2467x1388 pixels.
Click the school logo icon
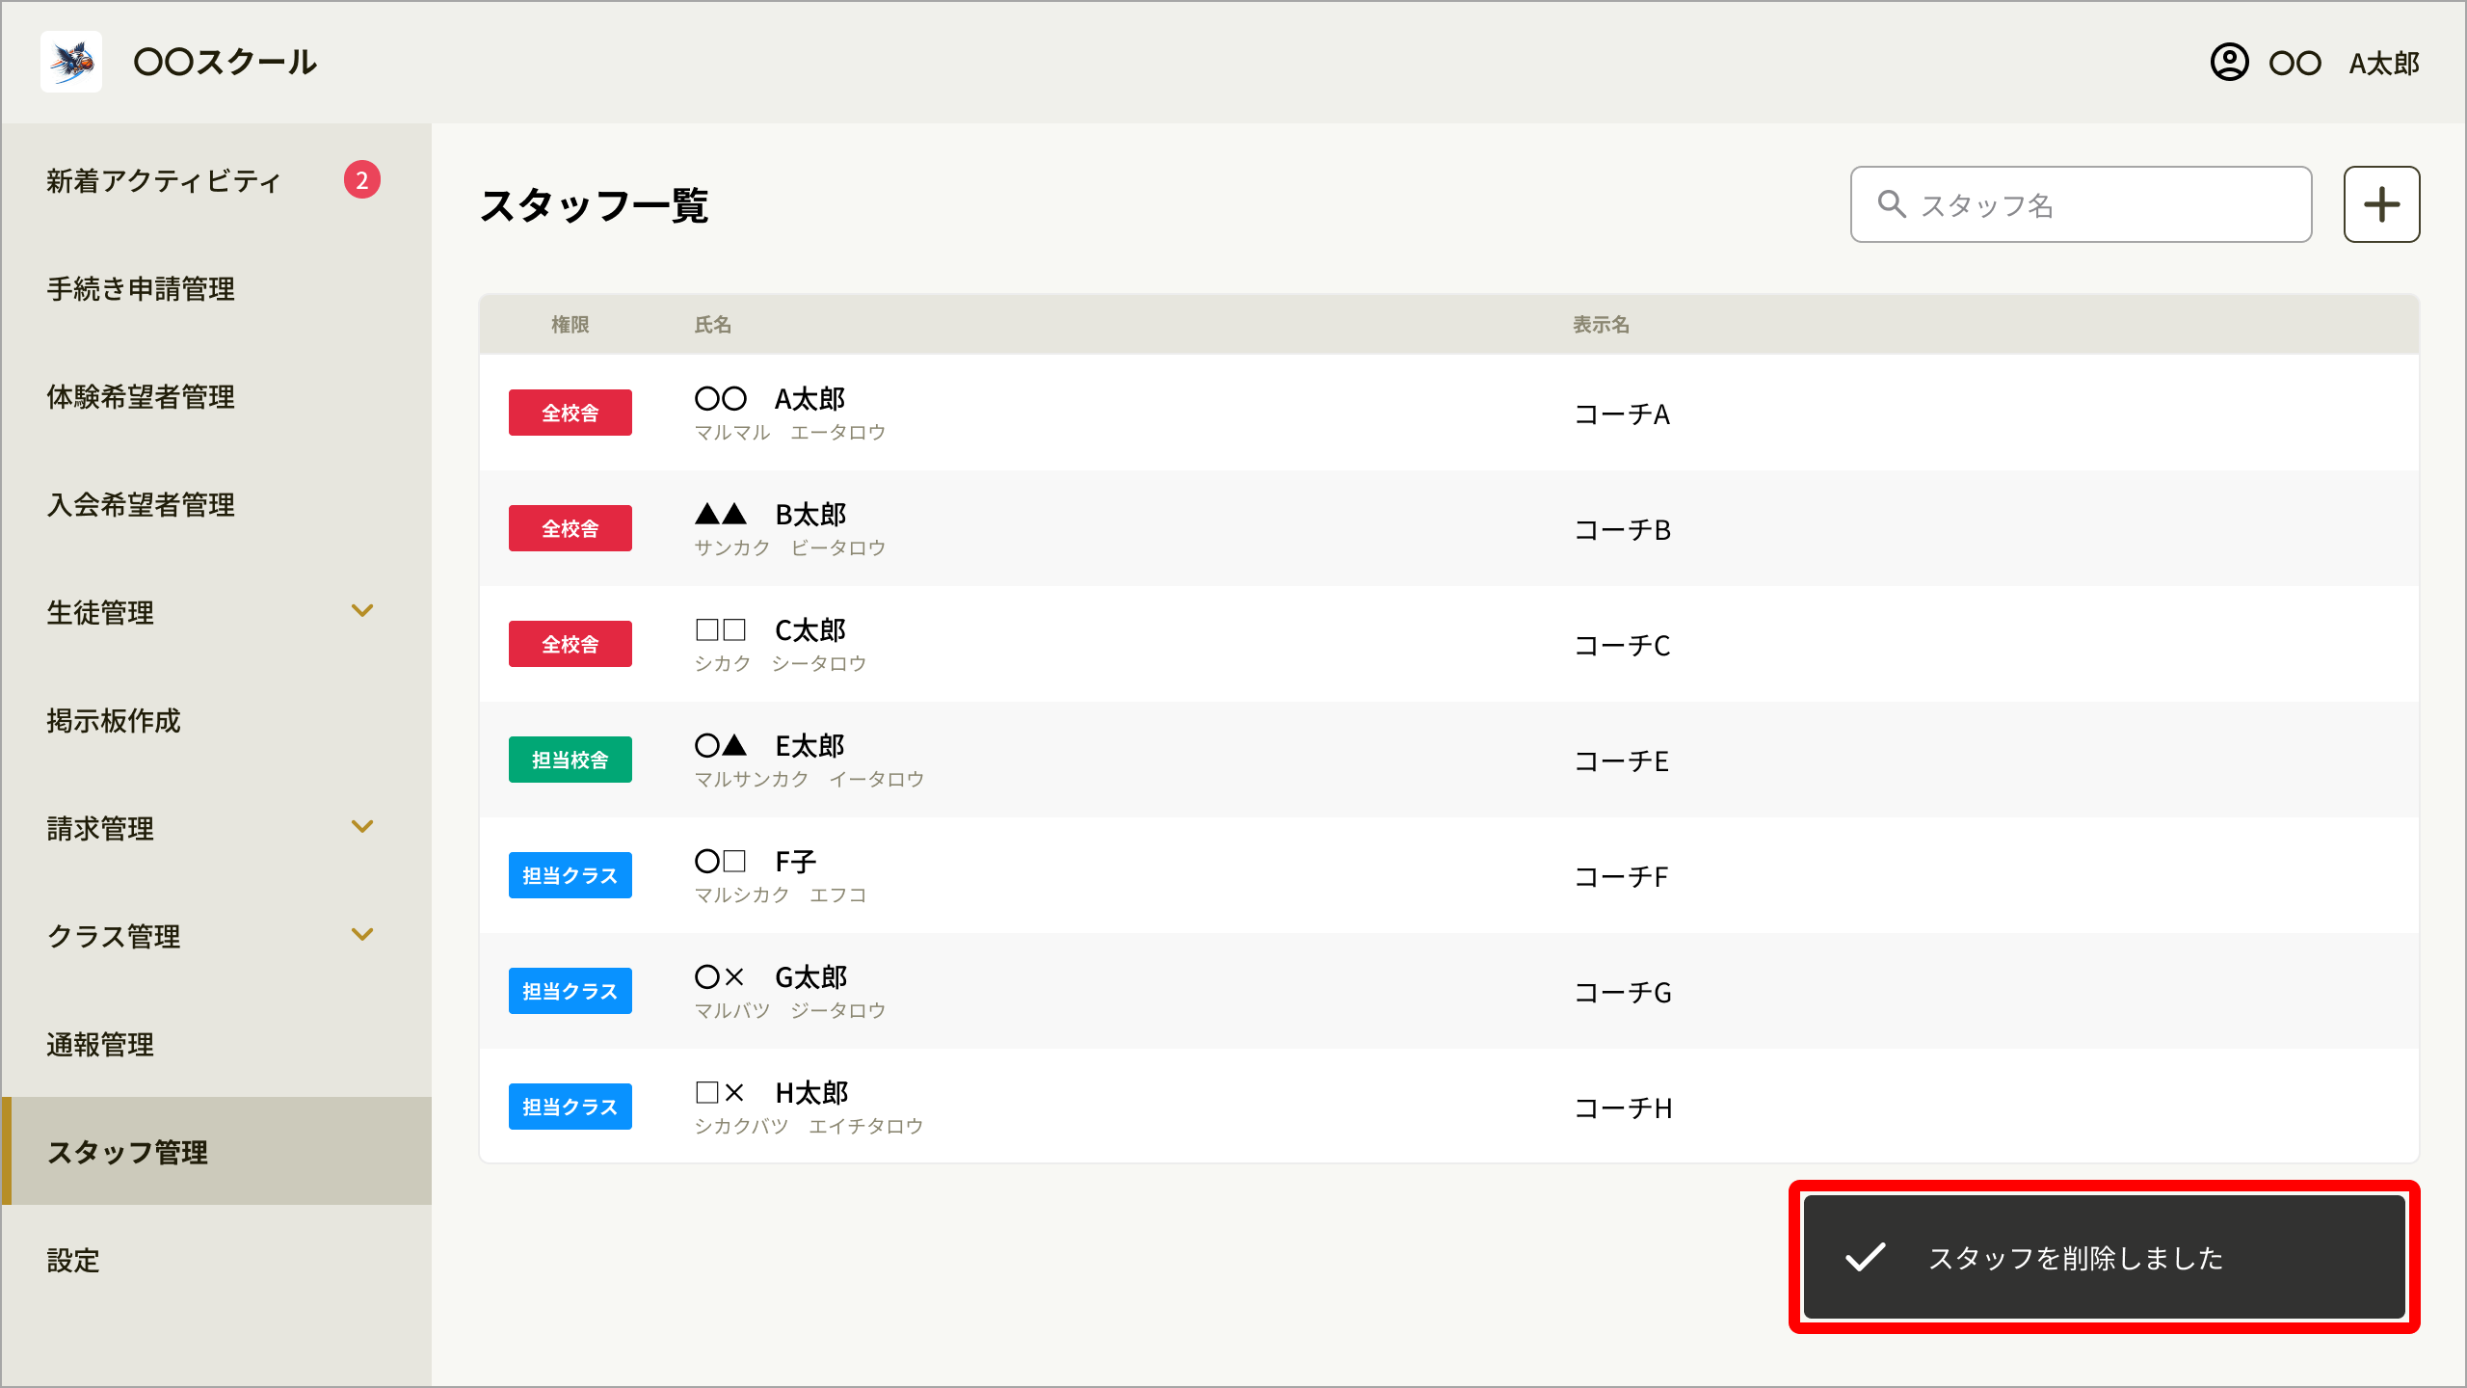[71, 62]
